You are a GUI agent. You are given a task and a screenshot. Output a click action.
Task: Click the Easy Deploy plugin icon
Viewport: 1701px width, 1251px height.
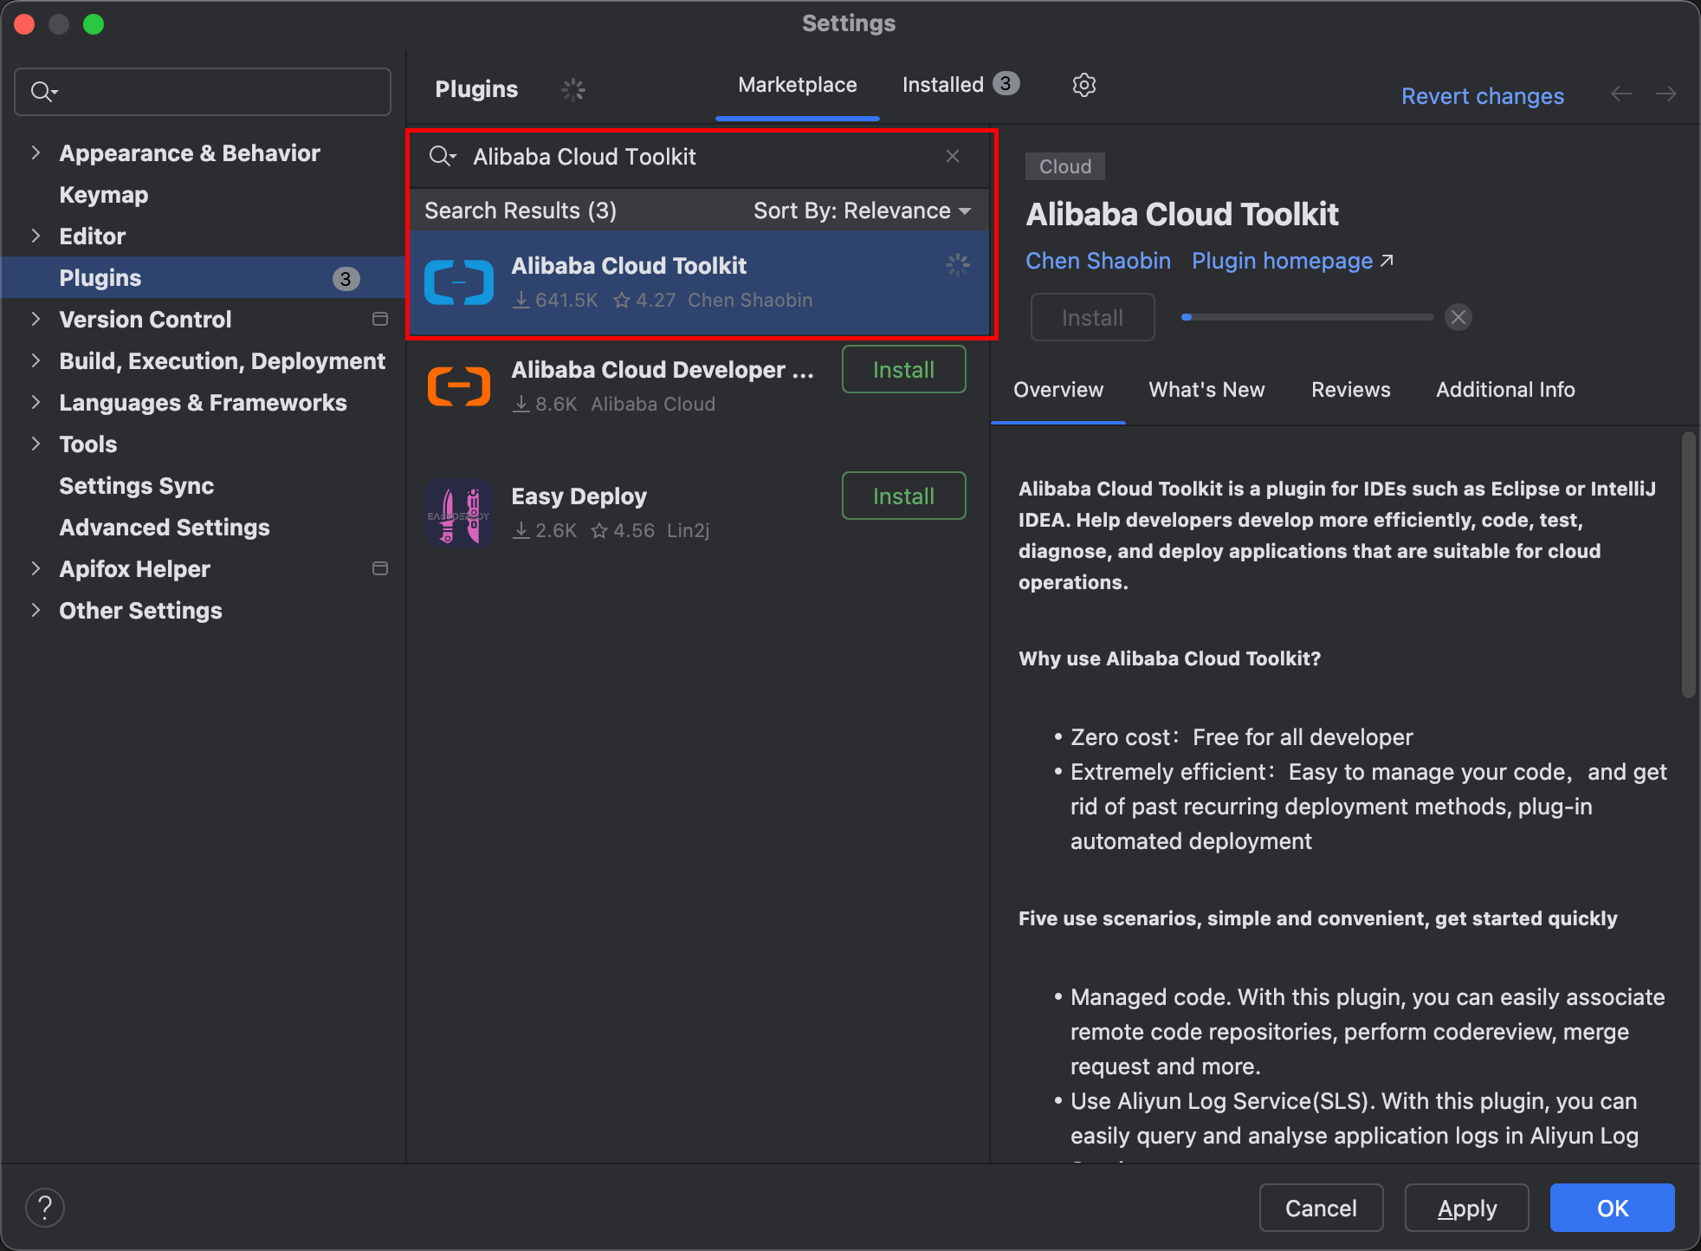[x=460, y=510]
